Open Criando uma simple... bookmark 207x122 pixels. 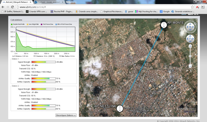pyautogui.click(x=87, y=11)
